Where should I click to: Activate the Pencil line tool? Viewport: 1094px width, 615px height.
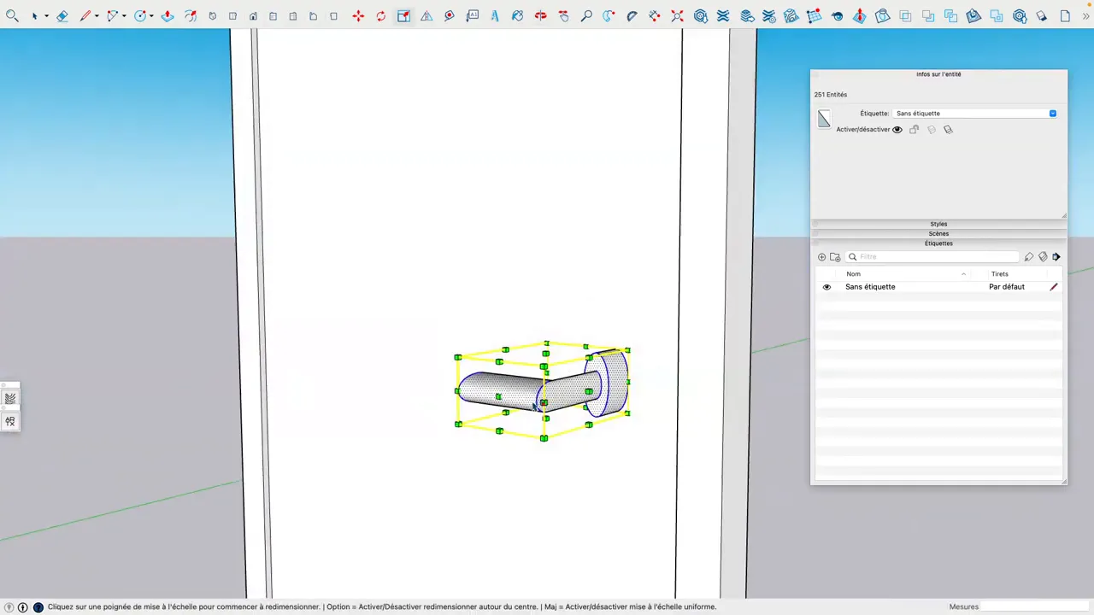pos(85,15)
